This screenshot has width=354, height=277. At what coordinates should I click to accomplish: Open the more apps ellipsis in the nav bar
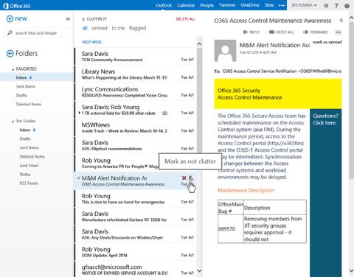[x=282, y=5]
